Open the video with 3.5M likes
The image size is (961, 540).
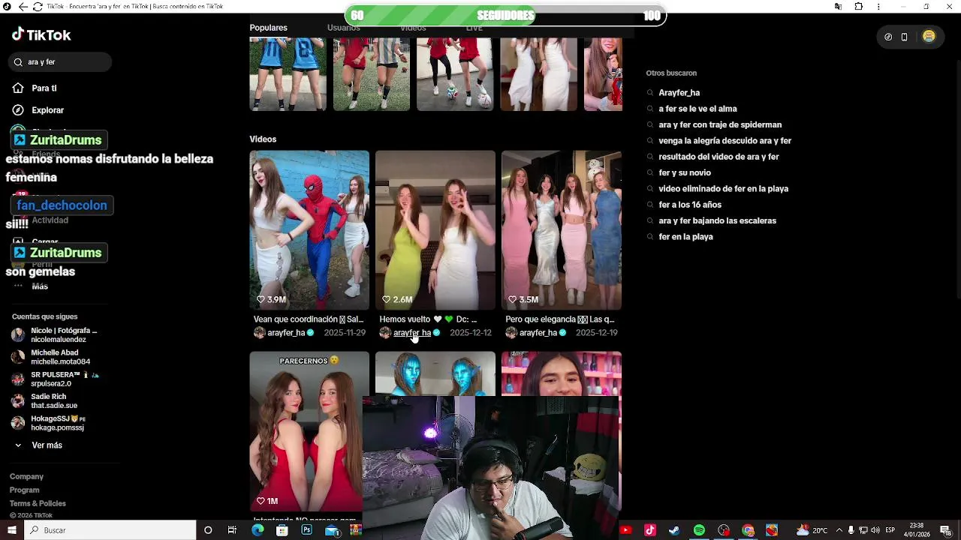coord(562,230)
